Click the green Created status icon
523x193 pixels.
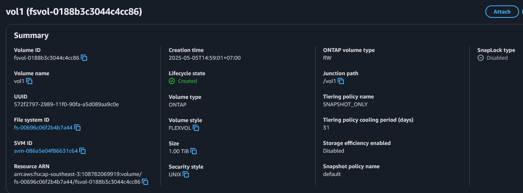click(x=172, y=81)
